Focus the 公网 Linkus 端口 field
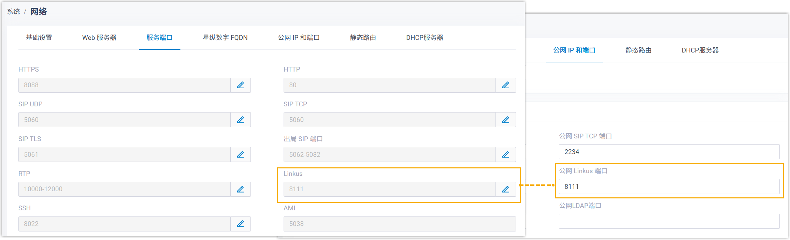 pos(669,186)
